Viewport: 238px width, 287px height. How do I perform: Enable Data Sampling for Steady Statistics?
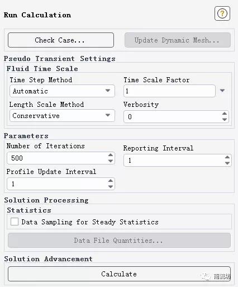click(15, 222)
